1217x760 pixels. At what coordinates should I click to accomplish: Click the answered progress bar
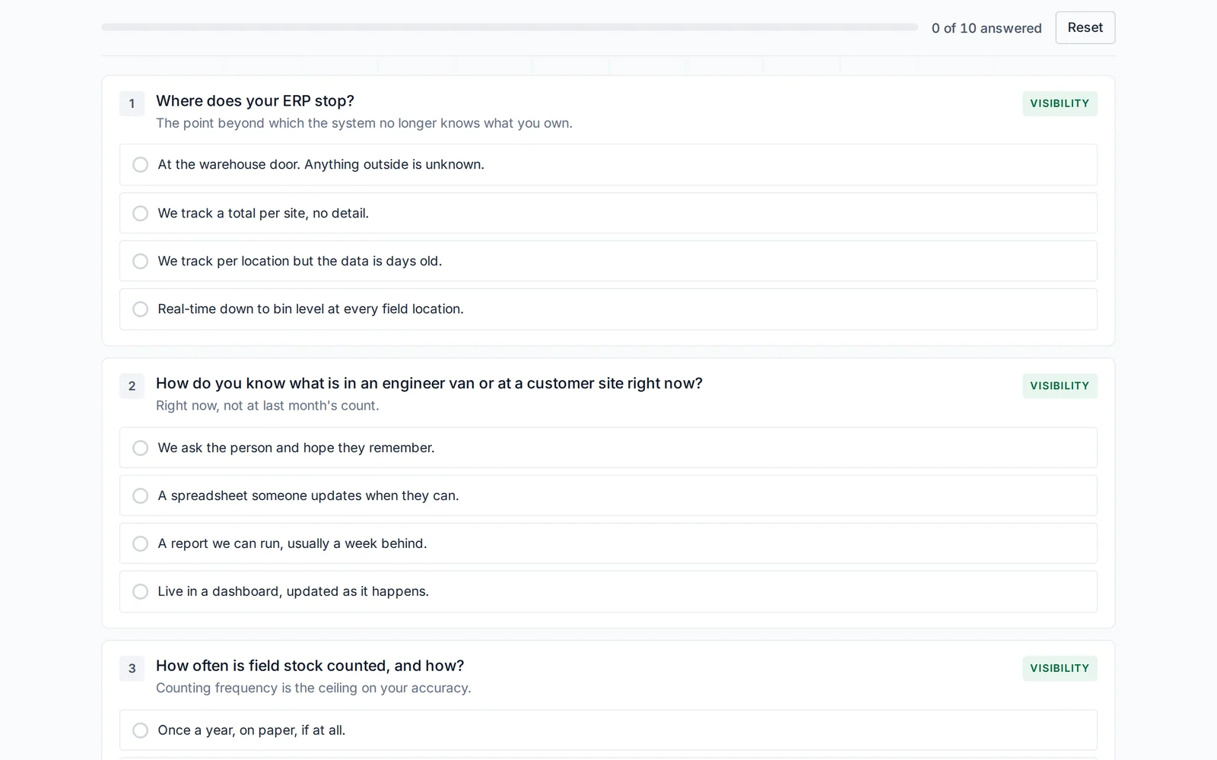click(510, 27)
